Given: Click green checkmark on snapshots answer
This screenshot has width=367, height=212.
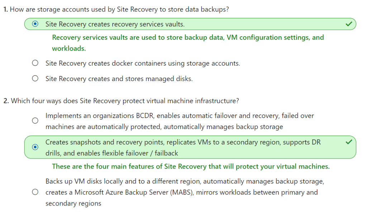Looking at the screenshot, I should (x=348, y=142).
